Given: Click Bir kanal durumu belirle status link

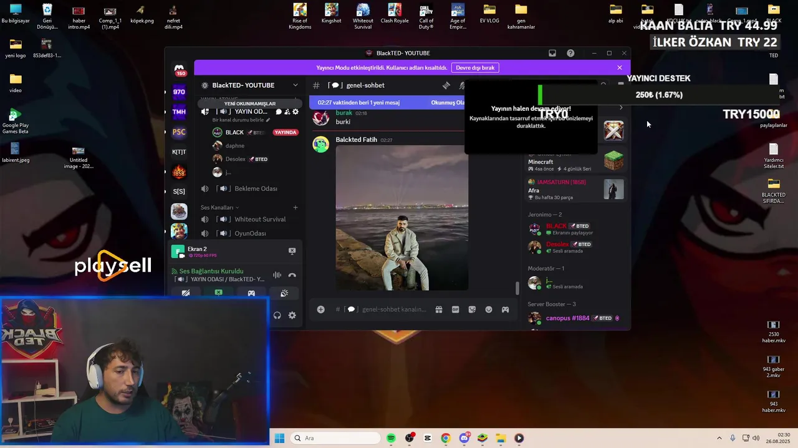Looking at the screenshot, I should pyautogui.click(x=241, y=120).
